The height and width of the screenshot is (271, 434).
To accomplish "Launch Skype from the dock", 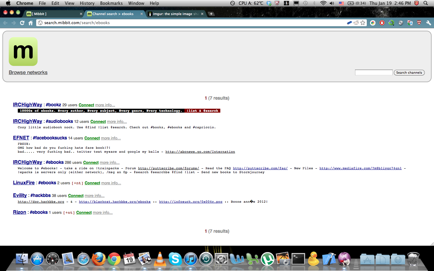I will tap(175, 259).
